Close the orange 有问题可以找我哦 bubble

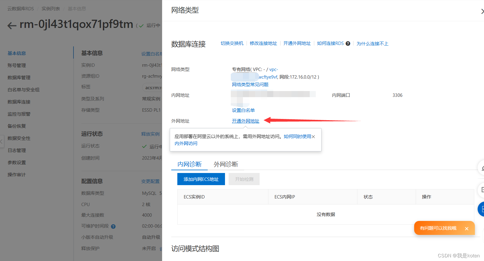[467, 229]
